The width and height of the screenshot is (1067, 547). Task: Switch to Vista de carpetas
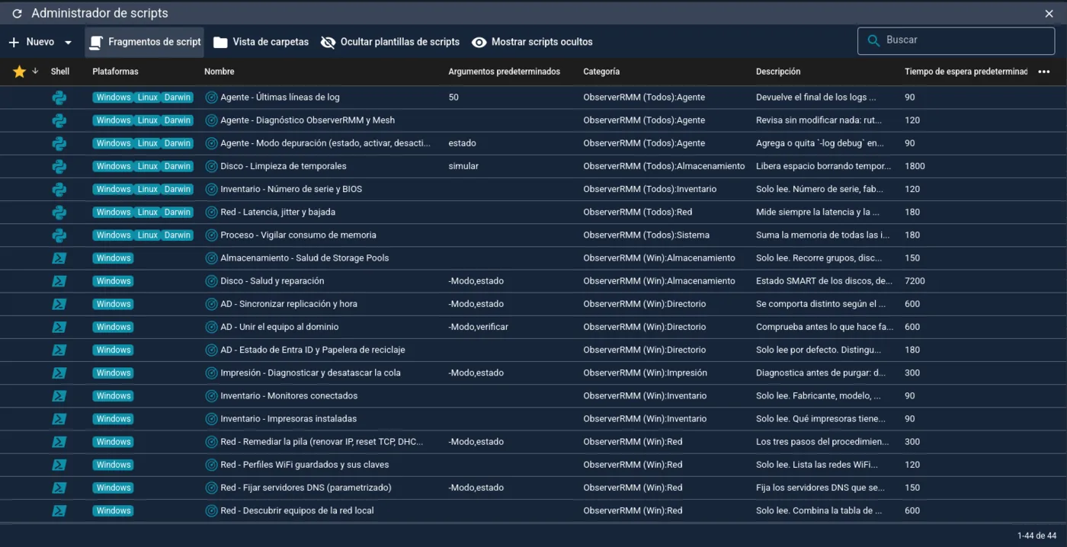click(x=261, y=43)
